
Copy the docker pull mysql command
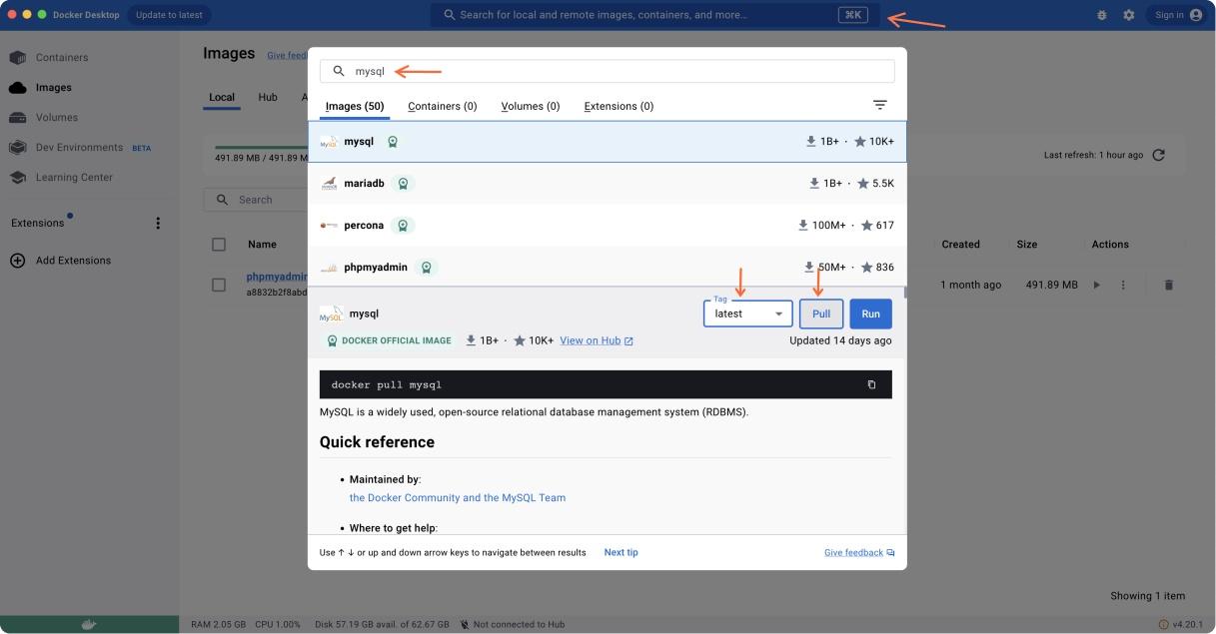tap(870, 383)
